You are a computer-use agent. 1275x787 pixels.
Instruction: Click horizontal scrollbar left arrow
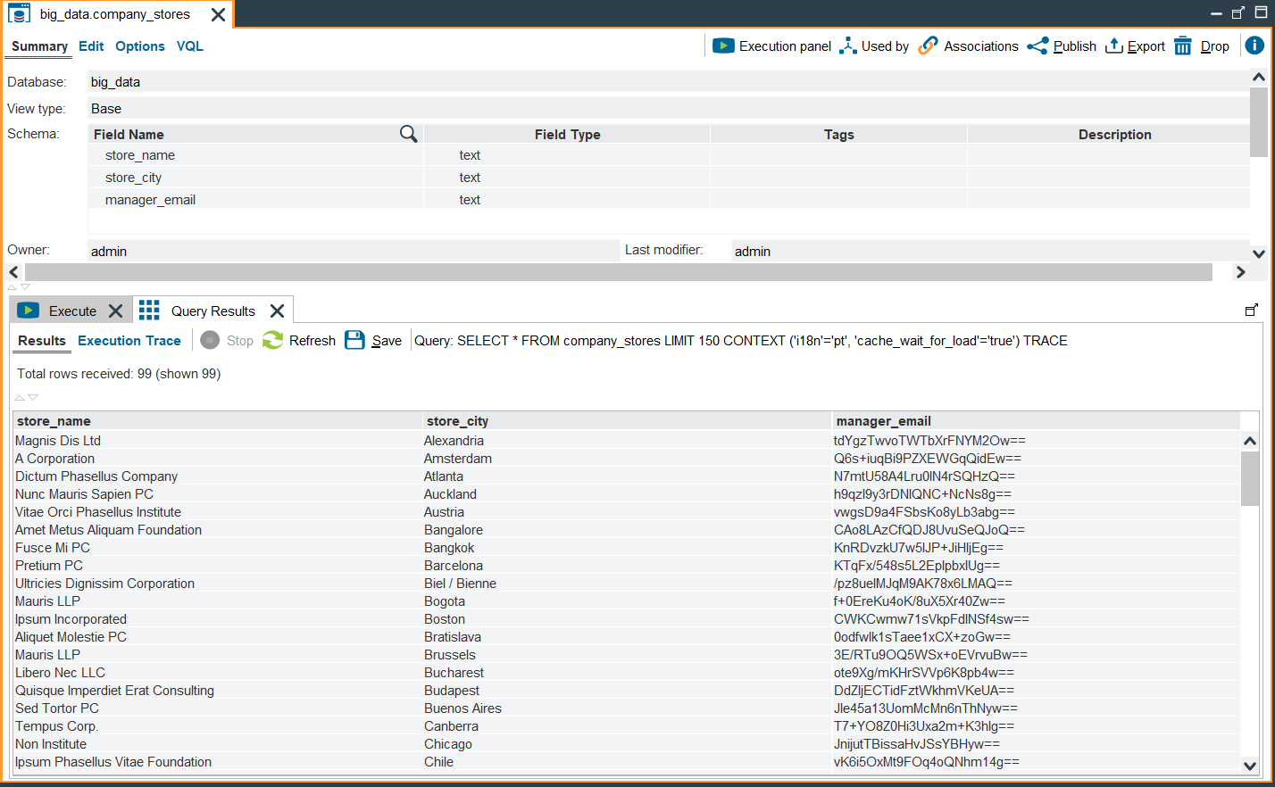(13, 272)
